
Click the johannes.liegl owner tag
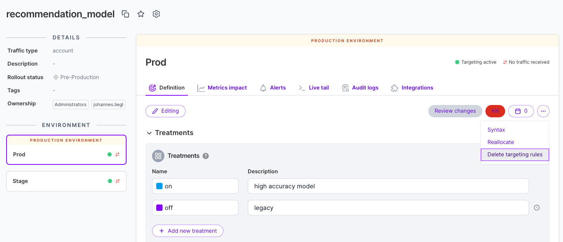(108, 105)
